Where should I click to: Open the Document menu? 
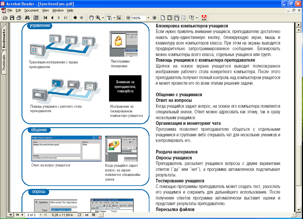pyautogui.click(x=32, y=10)
